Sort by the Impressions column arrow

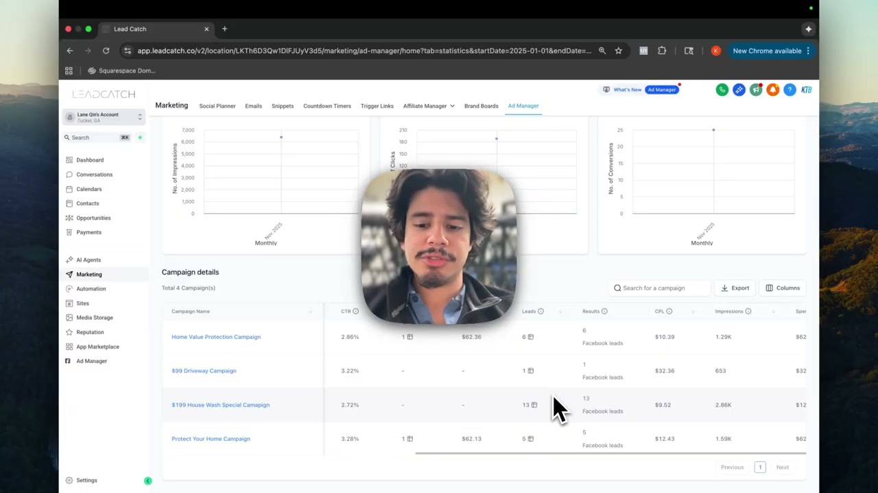point(773,312)
